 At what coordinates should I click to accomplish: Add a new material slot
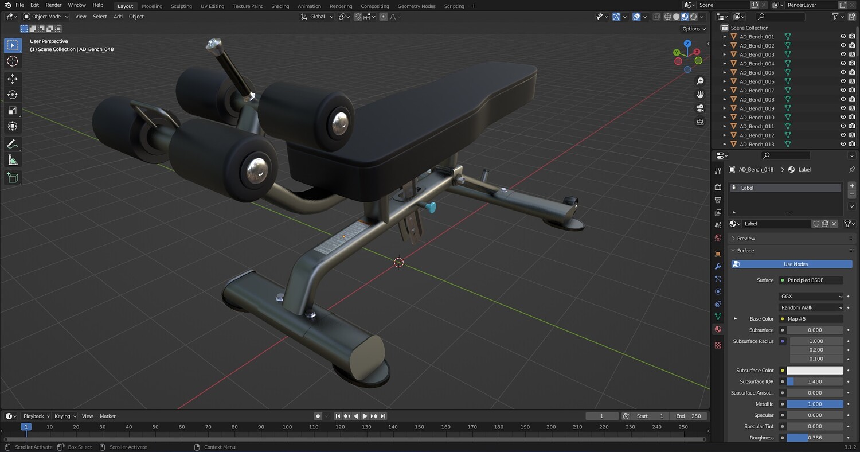coord(852,186)
